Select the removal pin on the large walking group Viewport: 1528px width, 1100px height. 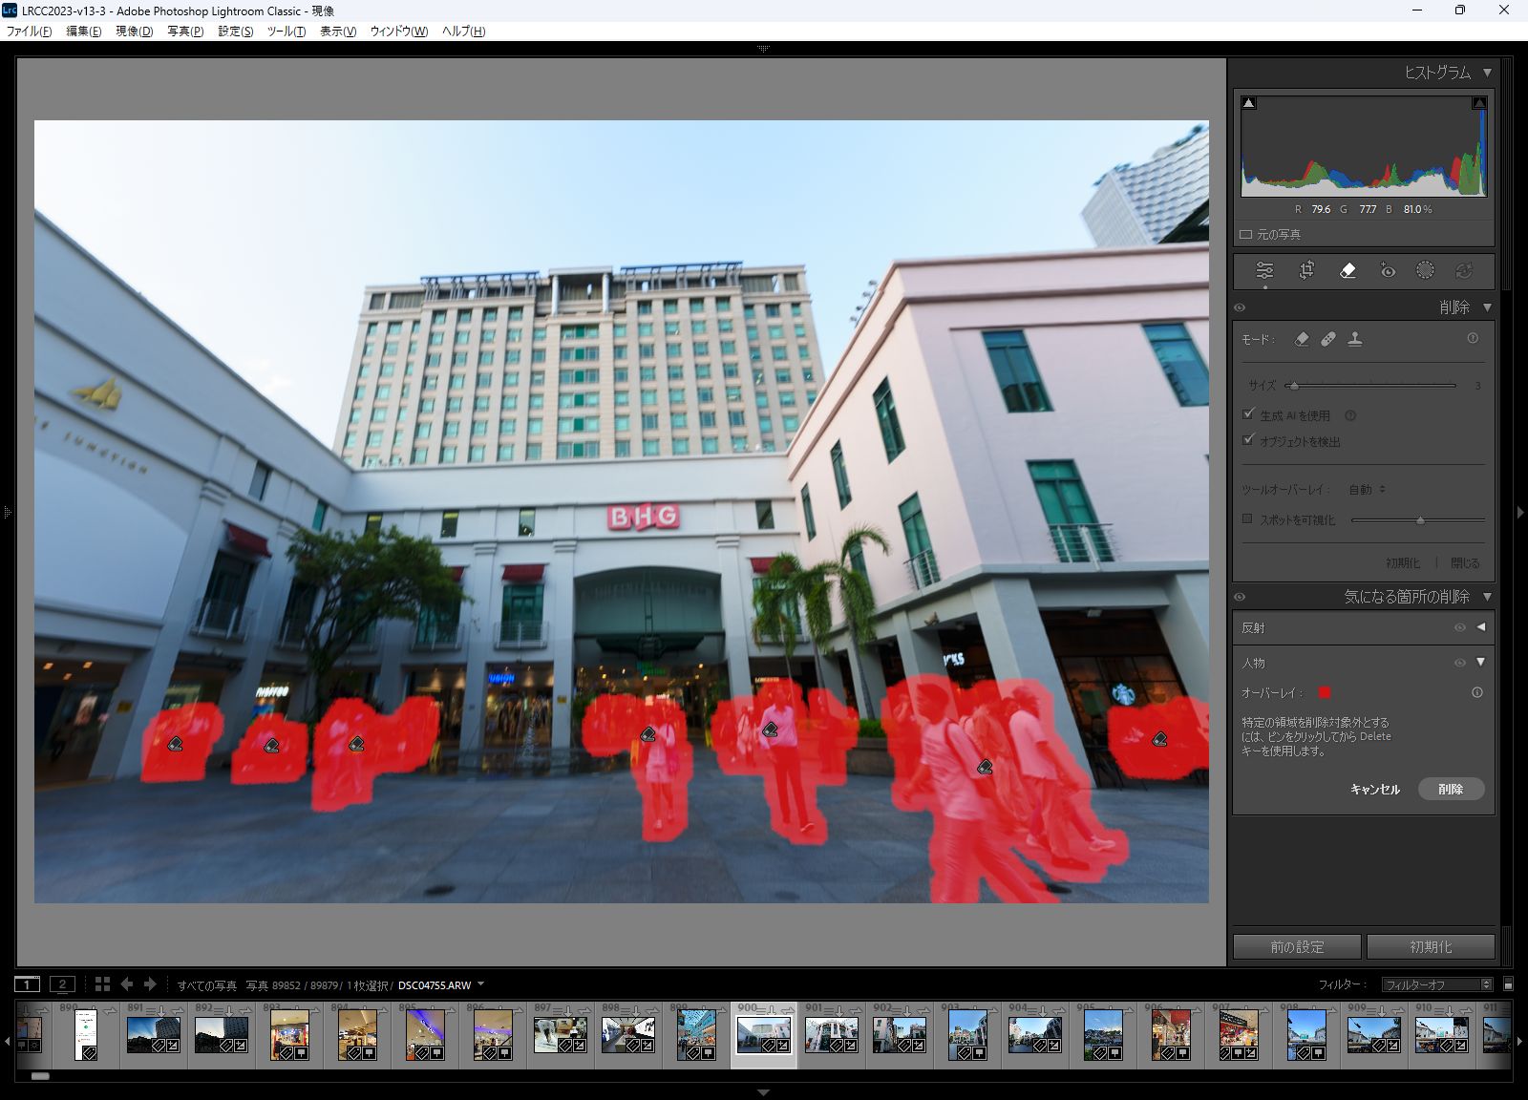coord(985,767)
